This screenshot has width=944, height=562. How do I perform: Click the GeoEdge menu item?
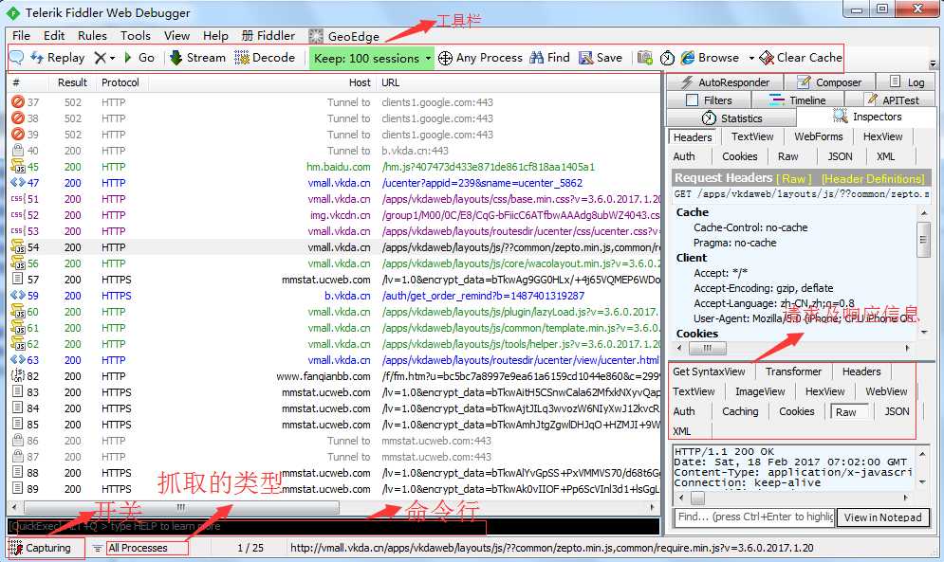click(344, 36)
